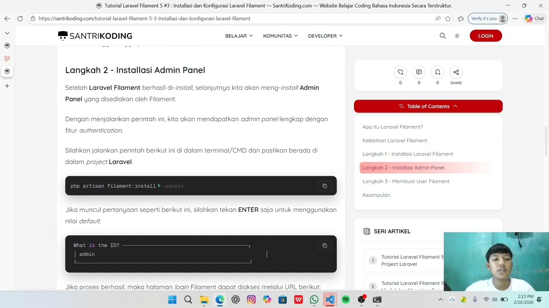
Task: Open Instagram taskbar icon
Action: pyautogui.click(x=251, y=300)
